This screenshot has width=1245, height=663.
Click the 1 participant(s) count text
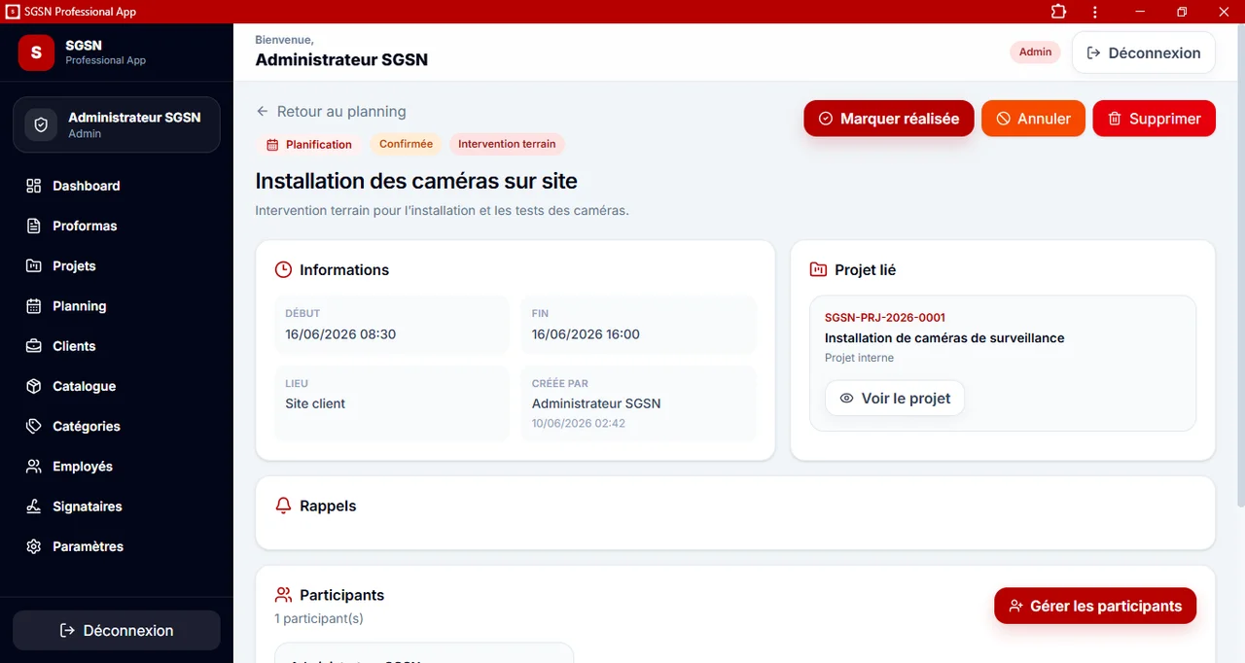pos(319,618)
